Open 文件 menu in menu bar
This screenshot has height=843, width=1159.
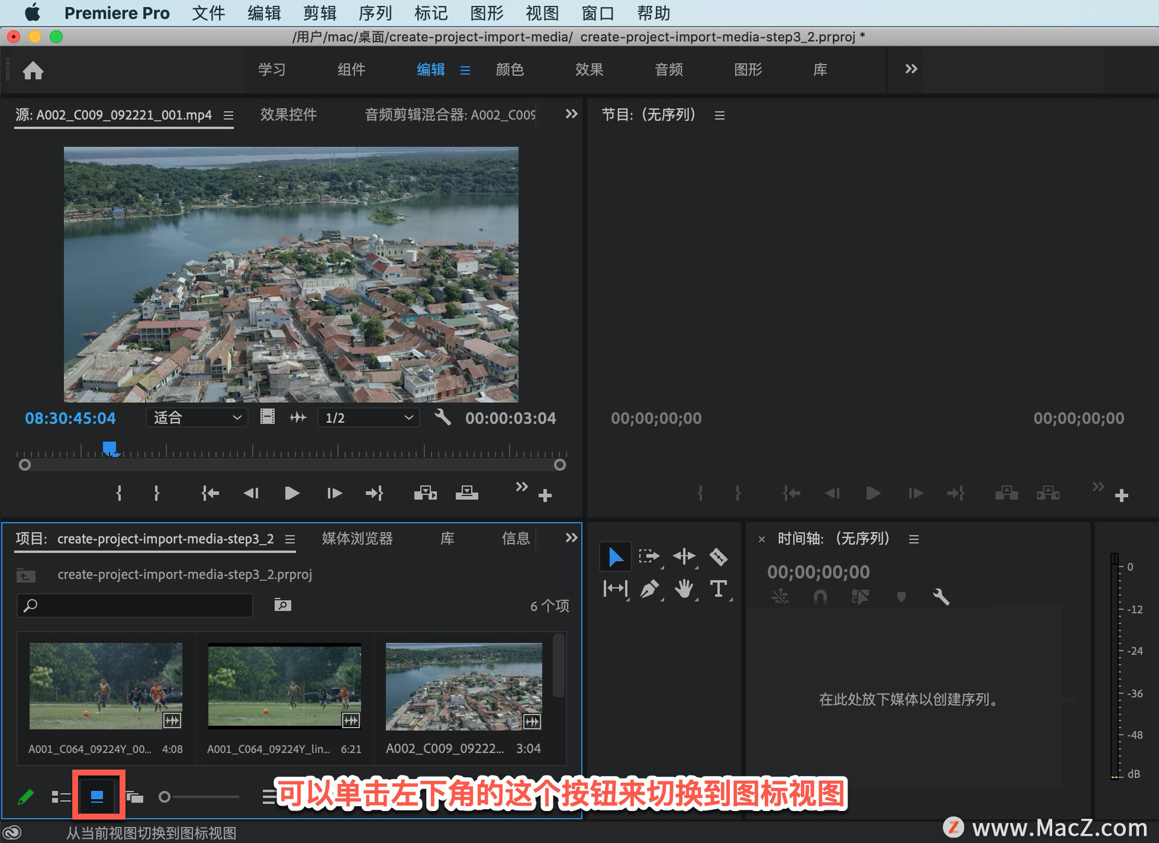point(208,13)
